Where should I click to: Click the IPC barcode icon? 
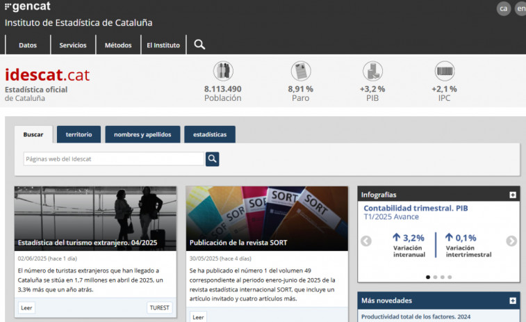tap(445, 71)
